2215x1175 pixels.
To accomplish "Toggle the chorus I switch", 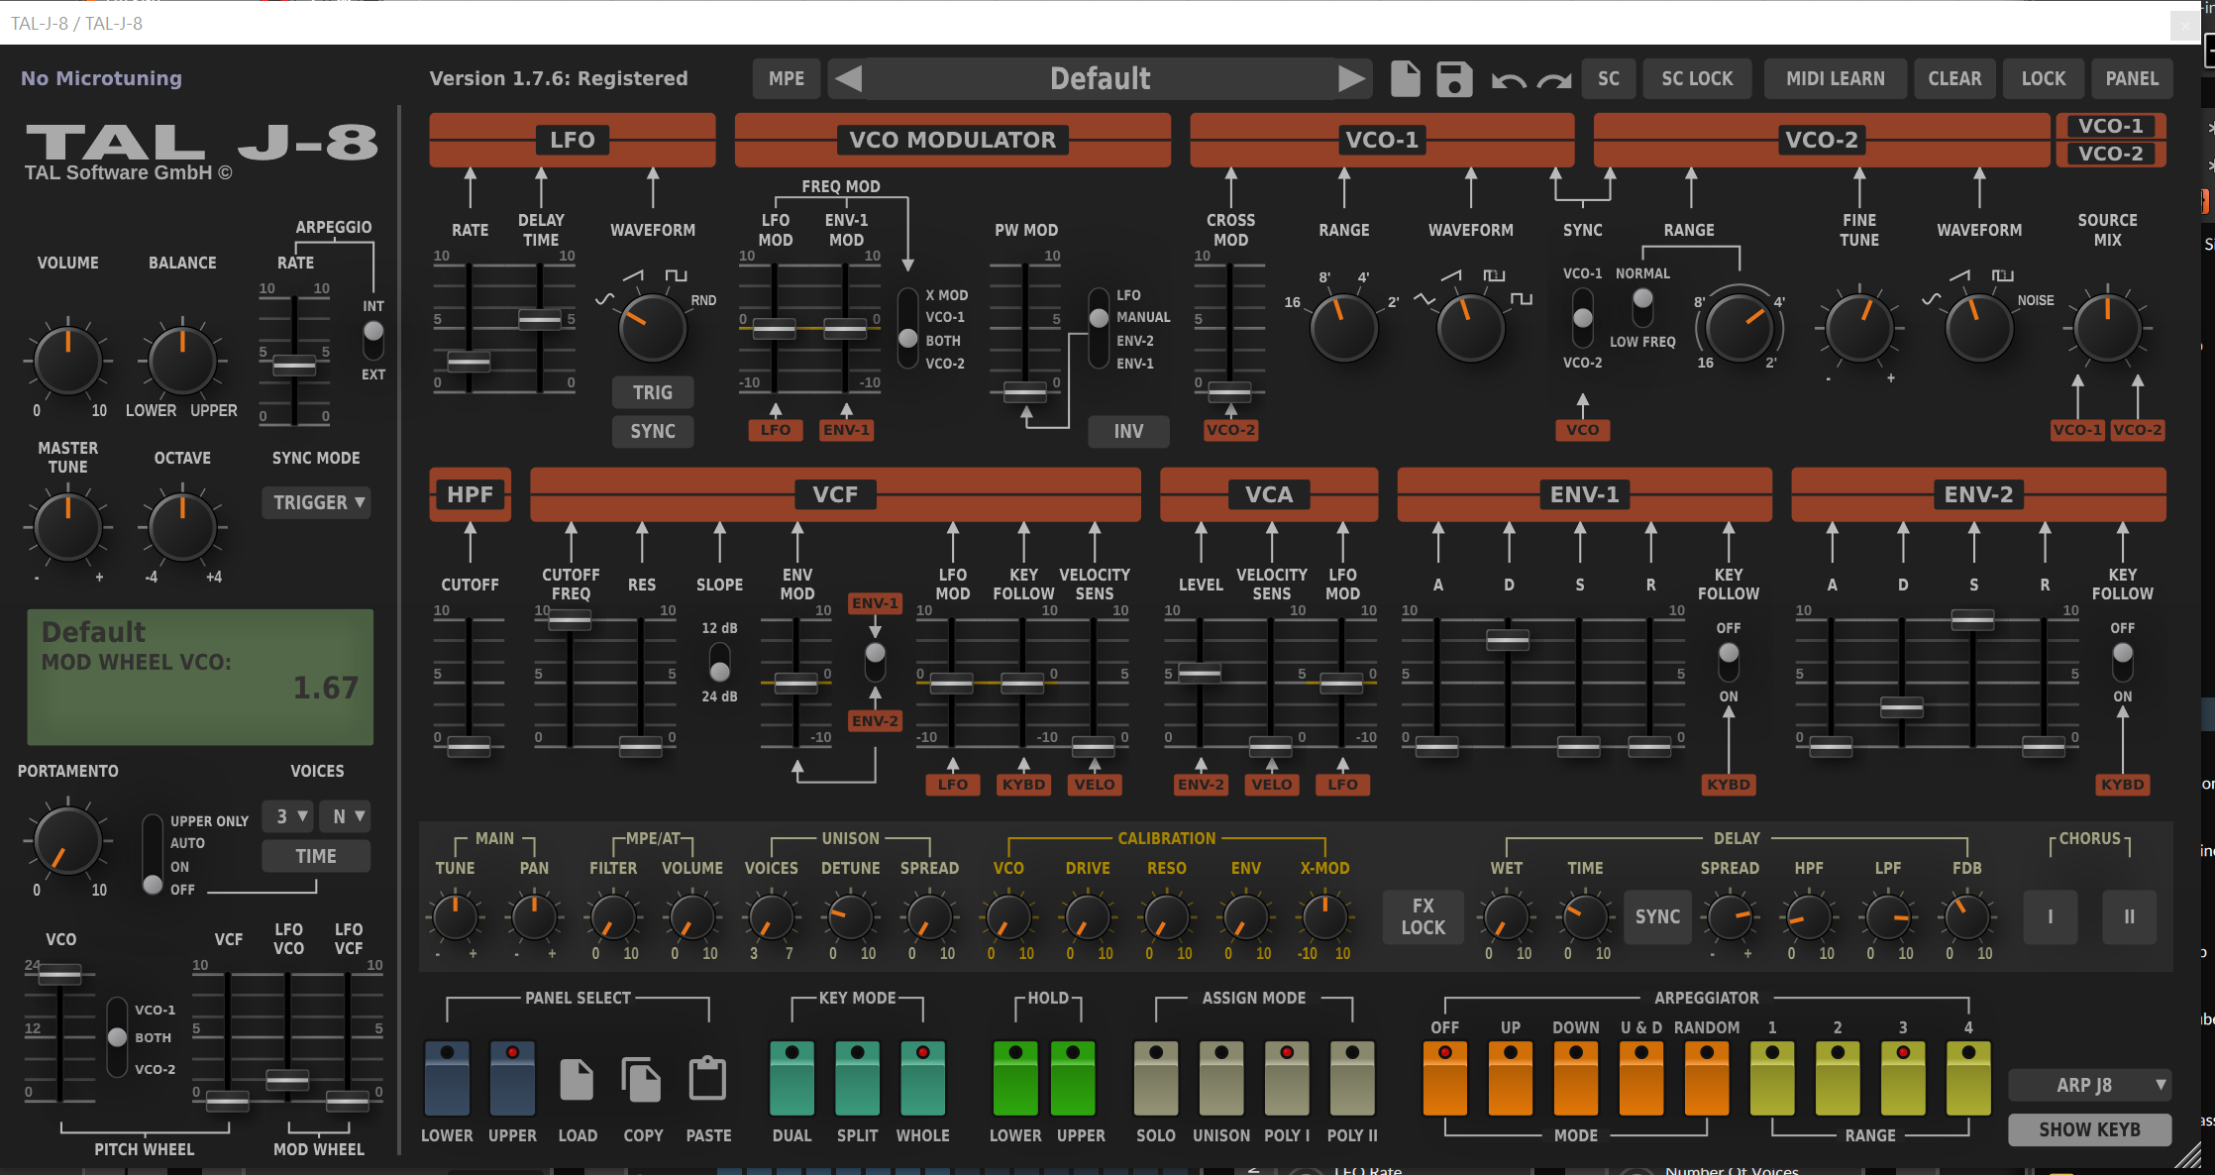I will pyautogui.click(x=2050, y=916).
